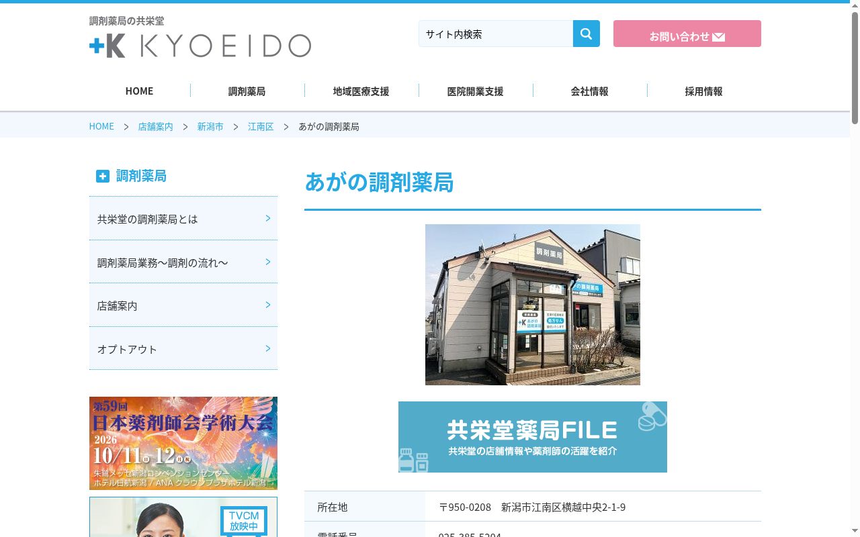Open the 日本薬剤師会学術大会 banner
Screen dimensions: 860x537
coord(183,443)
